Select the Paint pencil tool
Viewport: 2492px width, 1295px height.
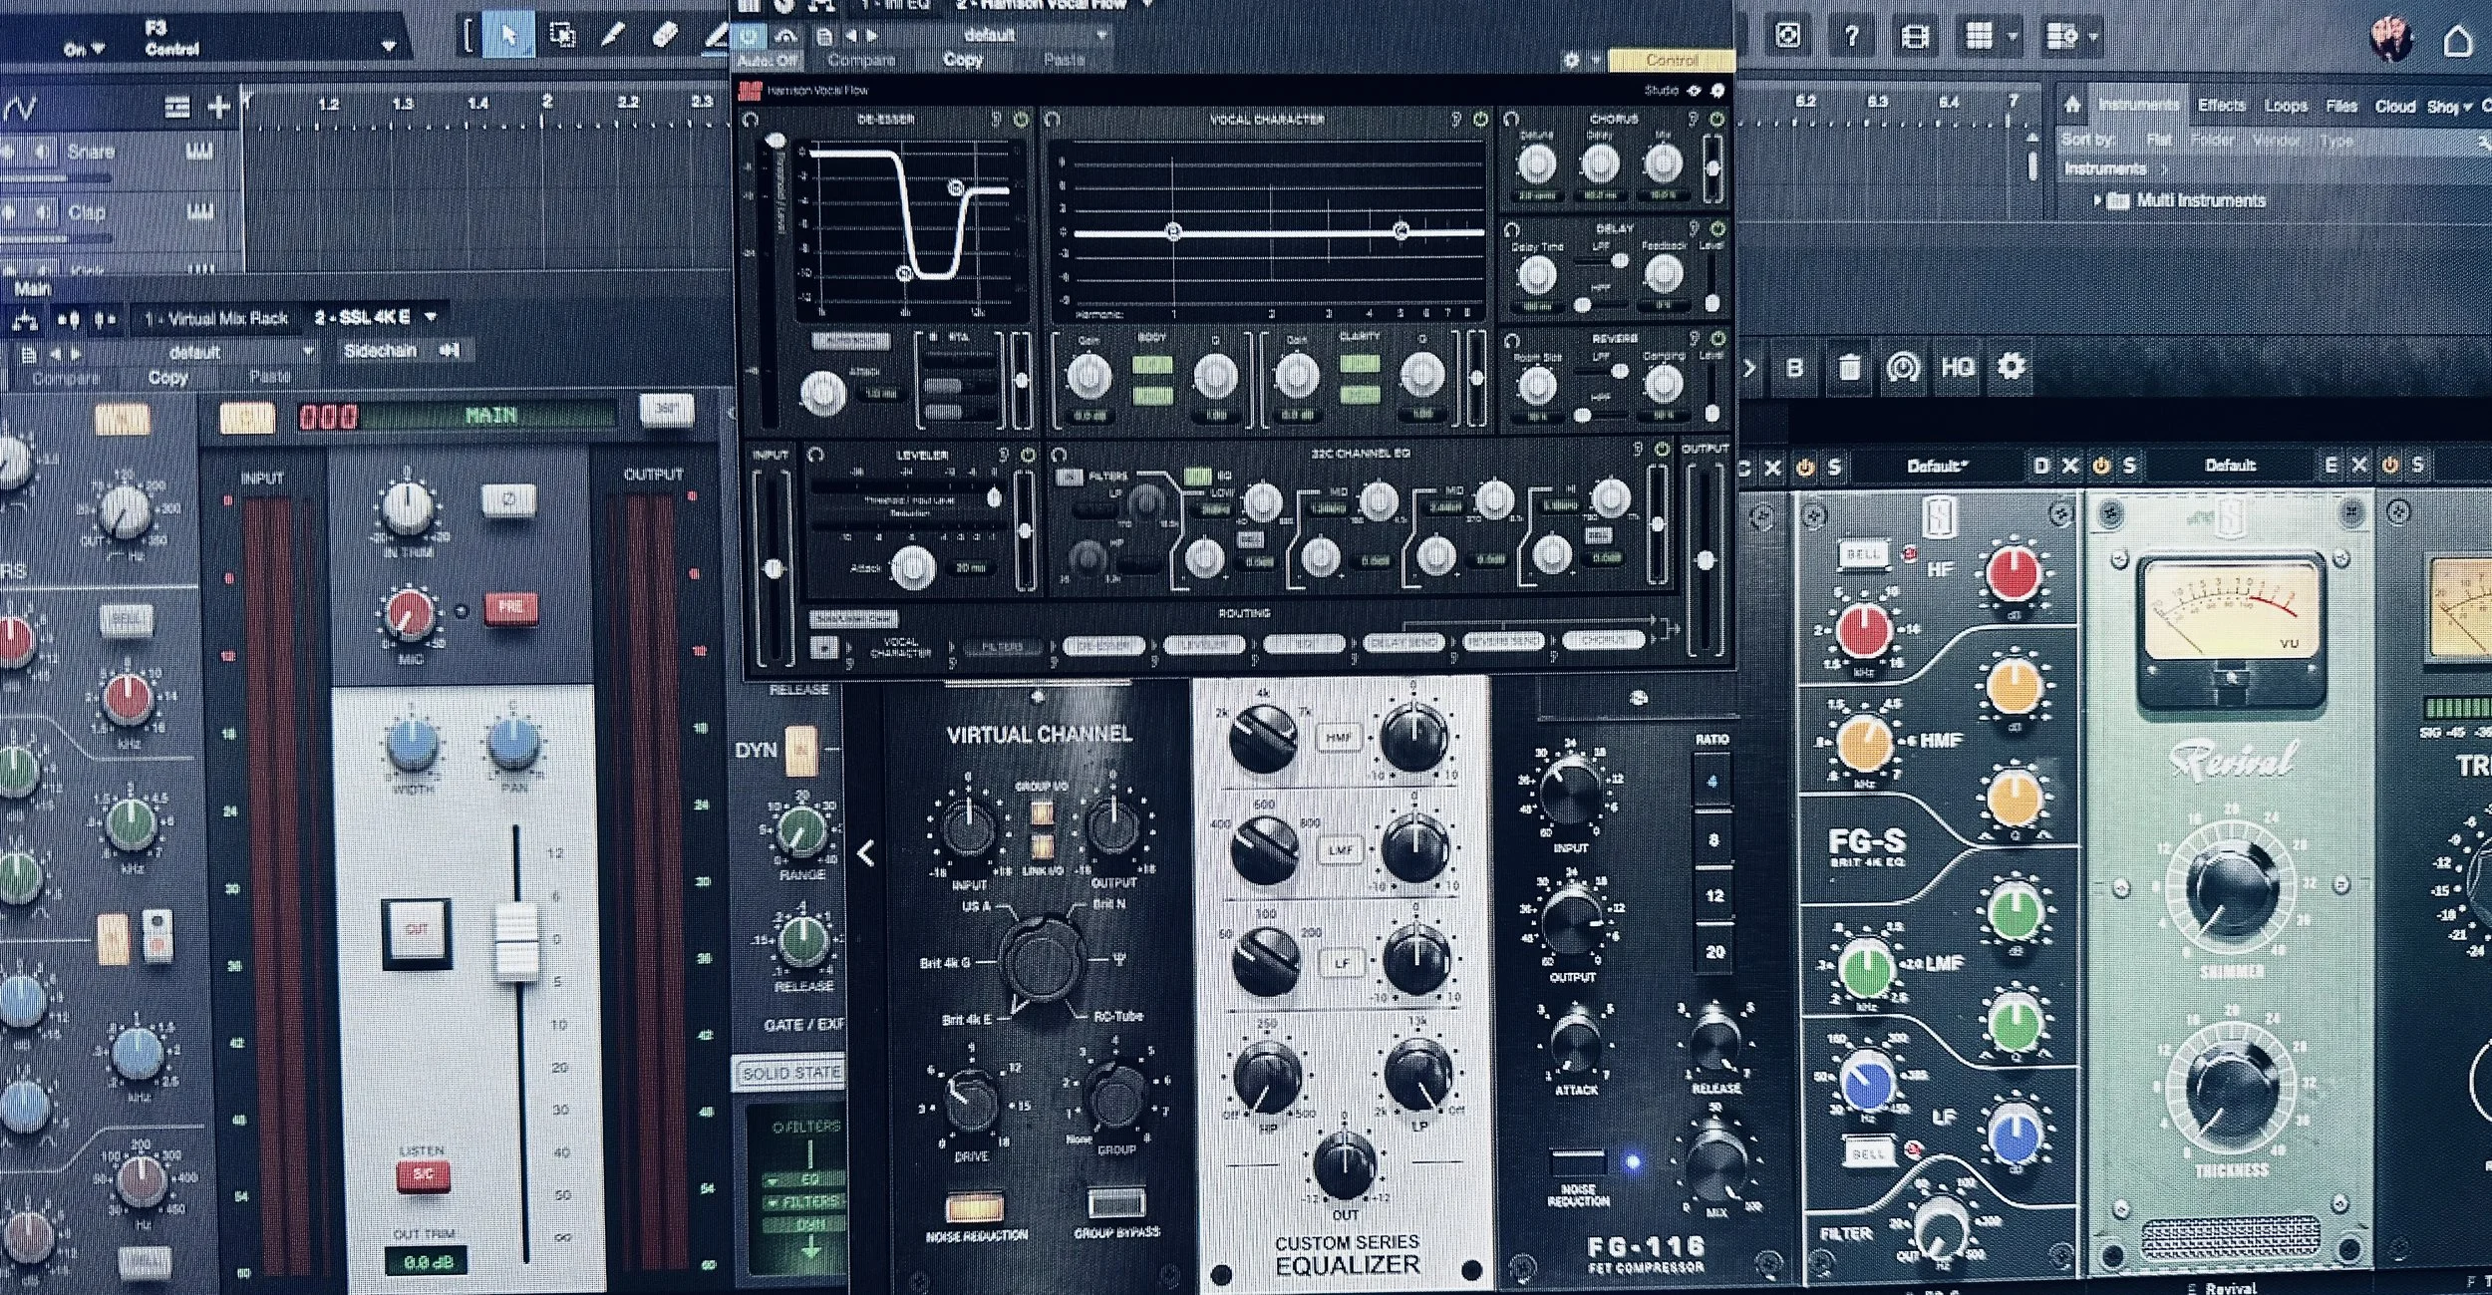pyautogui.click(x=613, y=37)
